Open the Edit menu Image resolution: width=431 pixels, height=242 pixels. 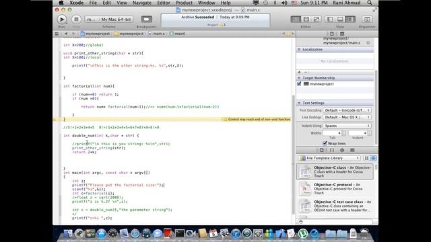(x=106, y=3)
